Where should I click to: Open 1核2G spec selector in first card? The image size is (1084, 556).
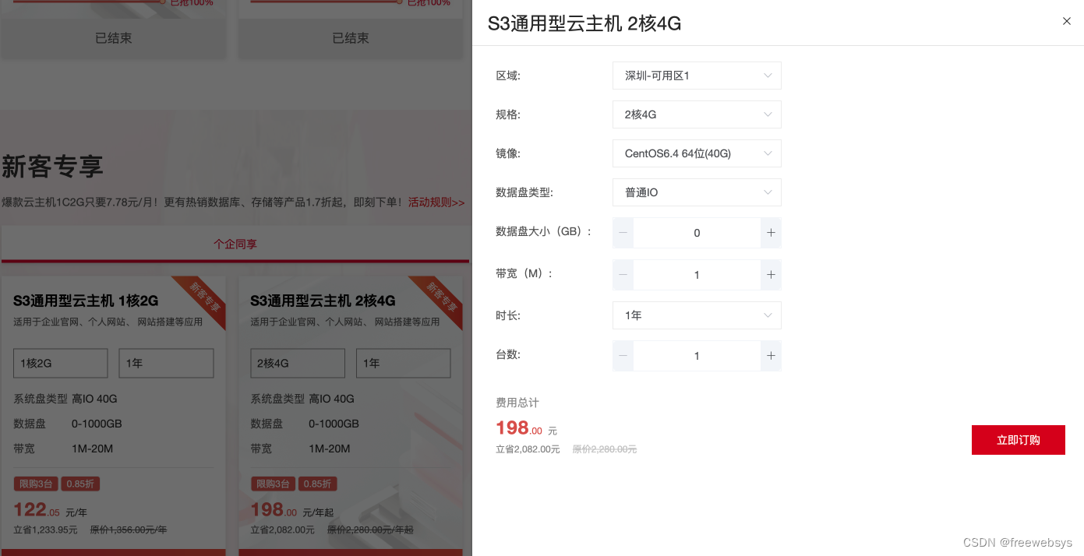coord(61,363)
